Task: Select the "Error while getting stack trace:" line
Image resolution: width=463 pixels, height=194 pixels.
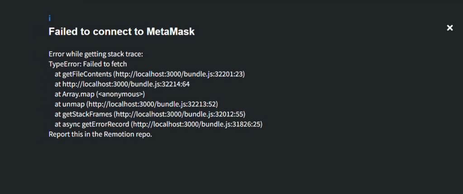Action: coord(96,54)
